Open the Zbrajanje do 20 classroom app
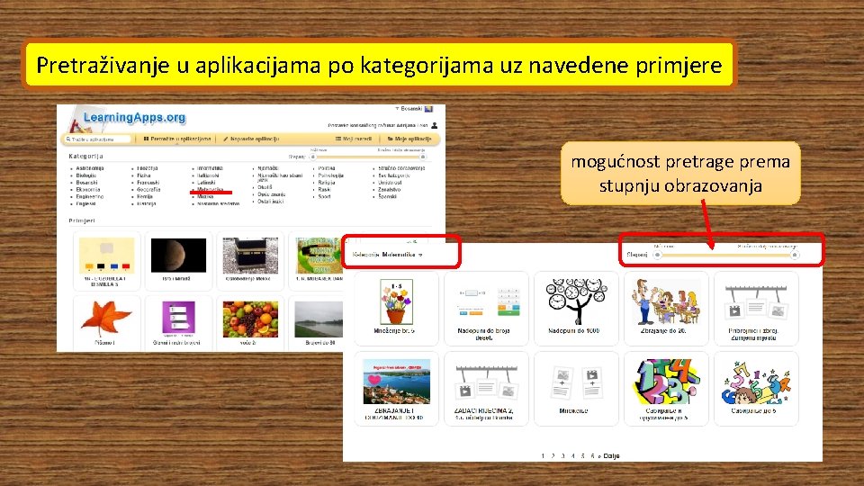The image size is (864, 486). 666,308
